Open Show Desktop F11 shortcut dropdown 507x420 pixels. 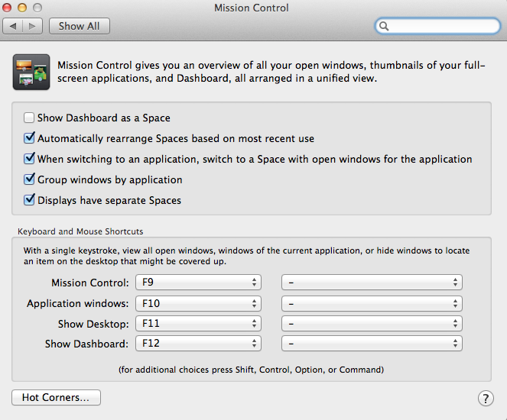pyautogui.click(x=198, y=324)
